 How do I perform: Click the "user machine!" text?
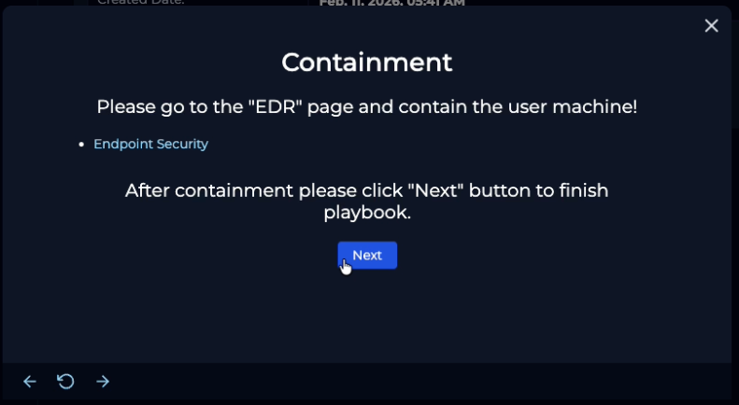pos(581,106)
